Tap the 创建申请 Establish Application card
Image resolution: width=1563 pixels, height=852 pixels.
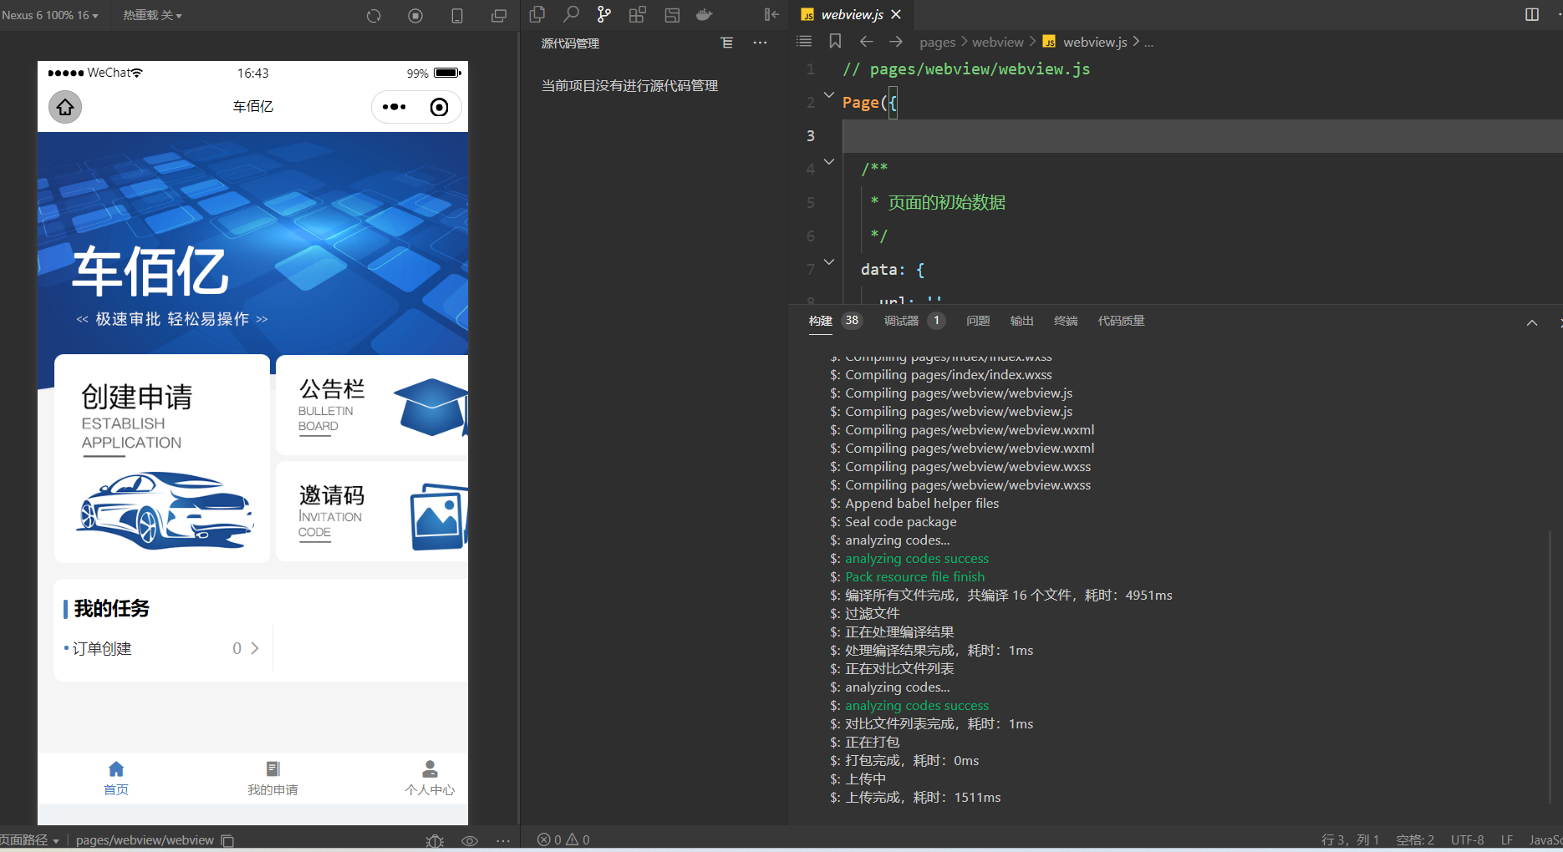(x=162, y=459)
